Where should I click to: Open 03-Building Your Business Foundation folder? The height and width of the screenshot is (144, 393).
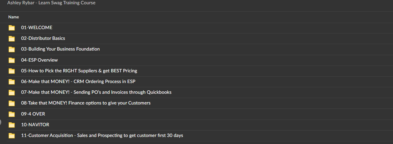pos(60,49)
